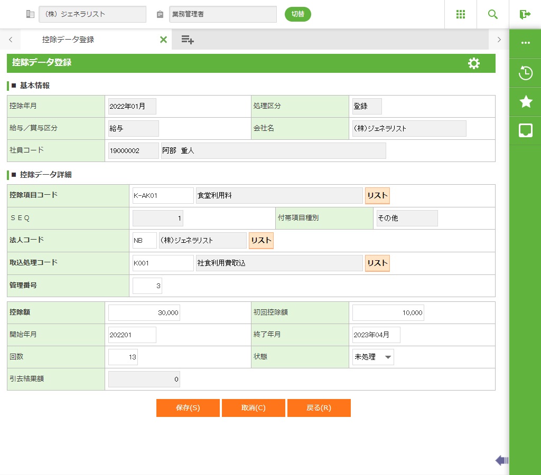The height and width of the screenshot is (475, 541).
Task: Click the search magnifier icon
Action: click(492, 14)
